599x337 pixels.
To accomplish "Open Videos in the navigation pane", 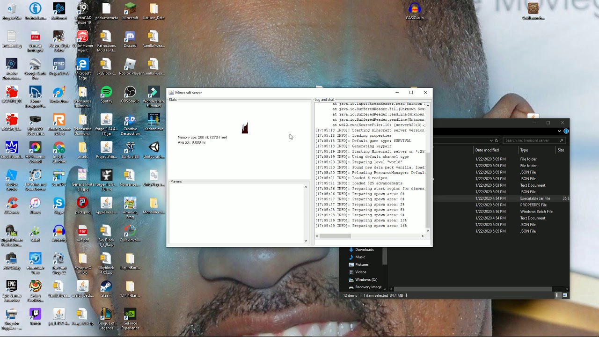I will (360, 272).
